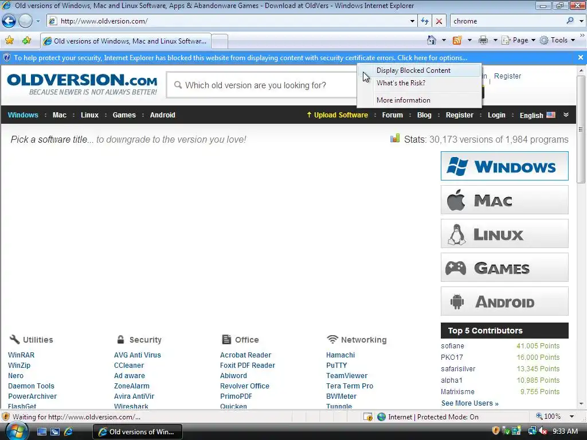
Task: Click the US flag language icon
Action: point(551,115)
